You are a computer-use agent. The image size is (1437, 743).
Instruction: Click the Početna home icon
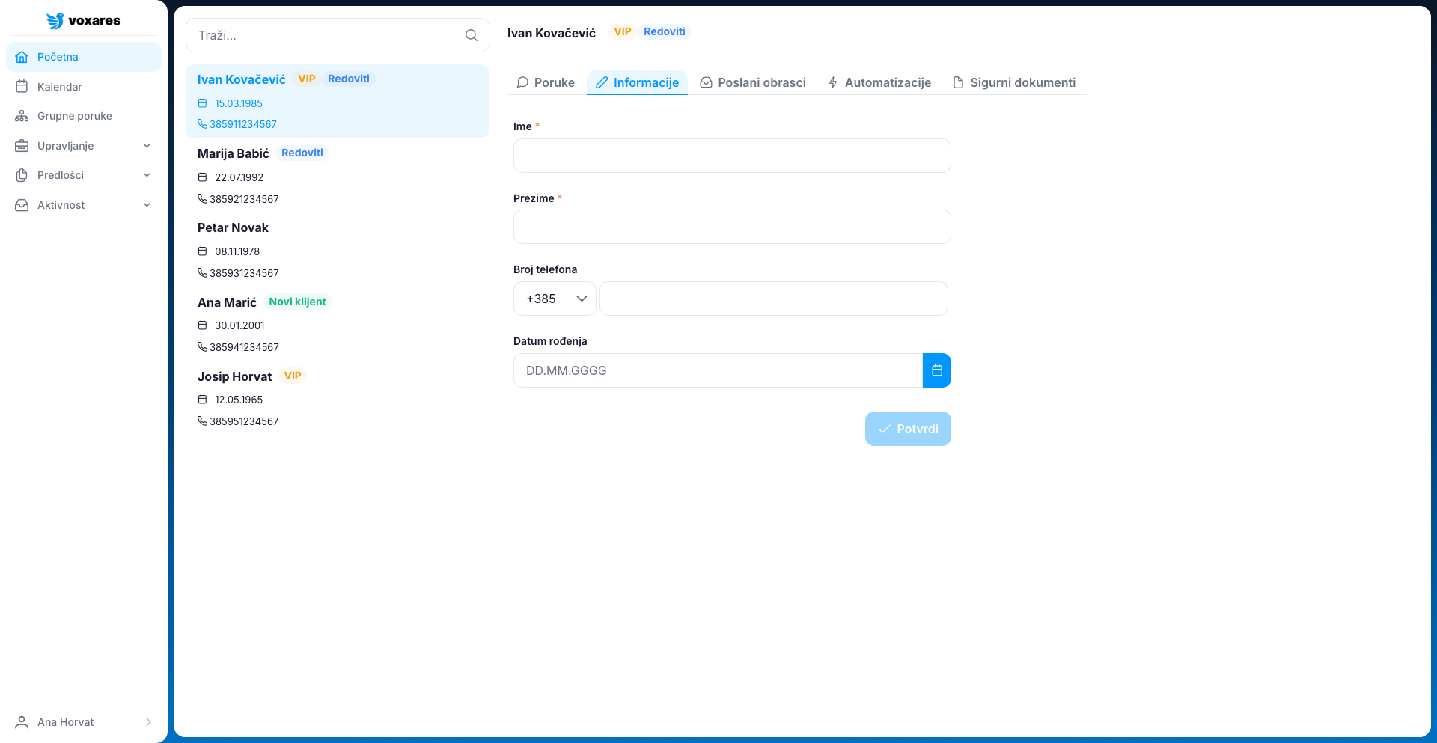22,57
